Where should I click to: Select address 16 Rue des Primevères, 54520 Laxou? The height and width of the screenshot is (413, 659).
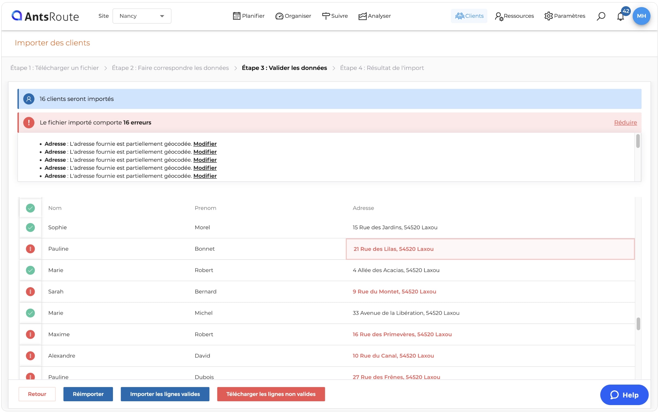(402, 334)
